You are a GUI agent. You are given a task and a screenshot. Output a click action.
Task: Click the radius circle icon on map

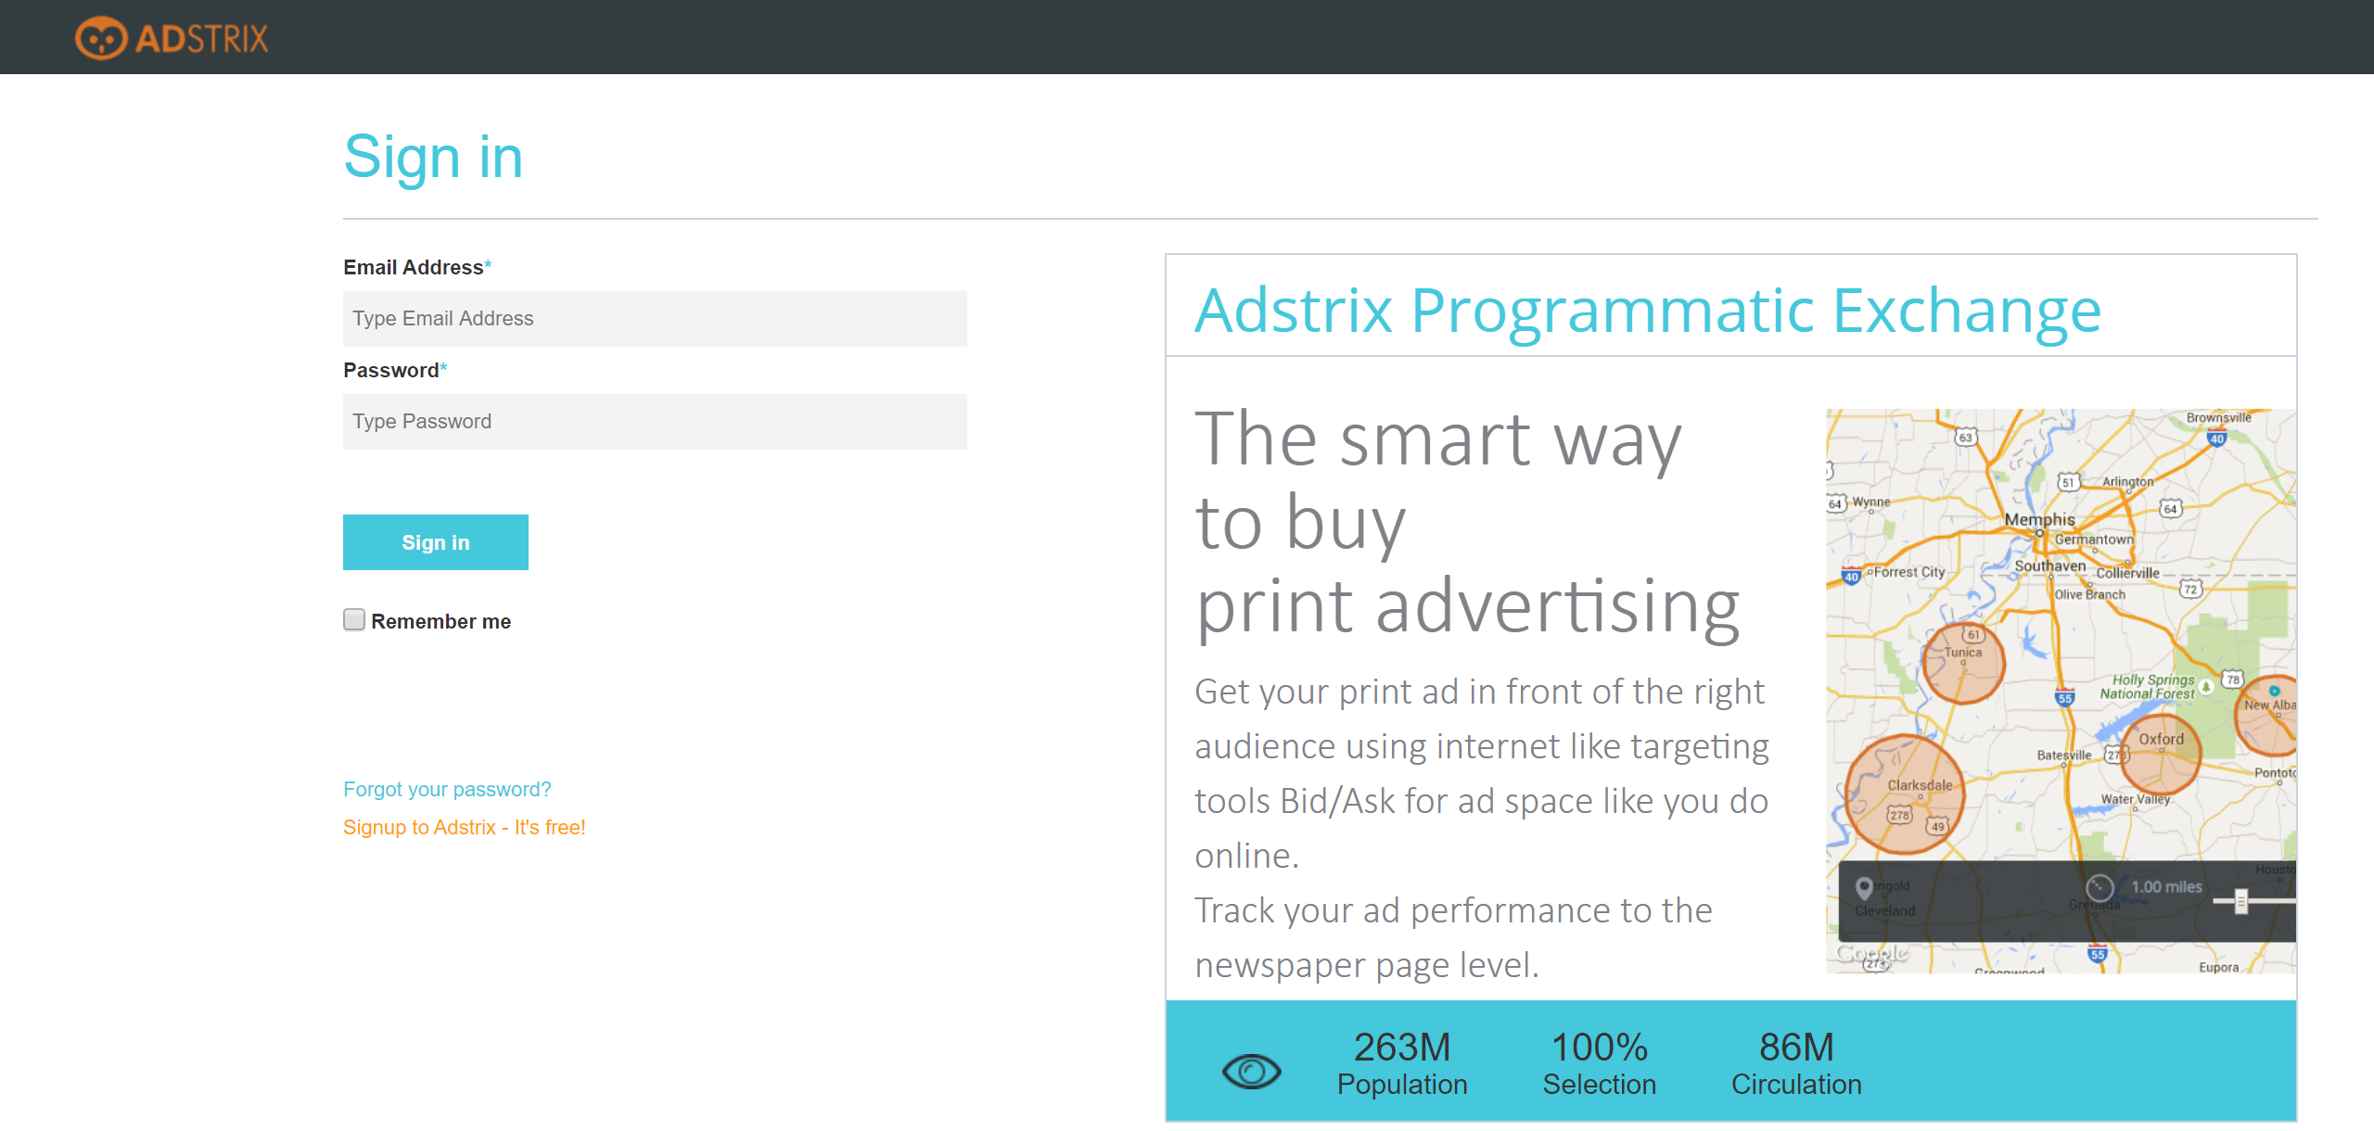[x=2100, y=887]
